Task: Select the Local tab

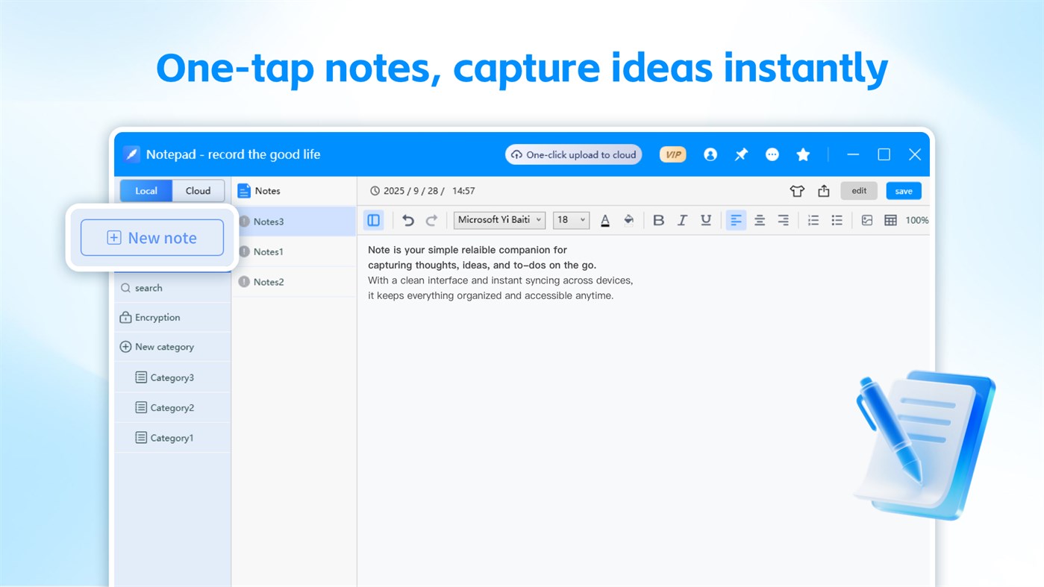Action: (x=146, y=190)
